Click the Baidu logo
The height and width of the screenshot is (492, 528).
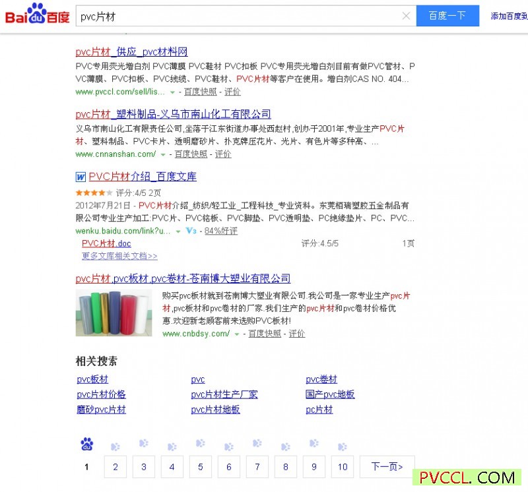click(37, 14)
